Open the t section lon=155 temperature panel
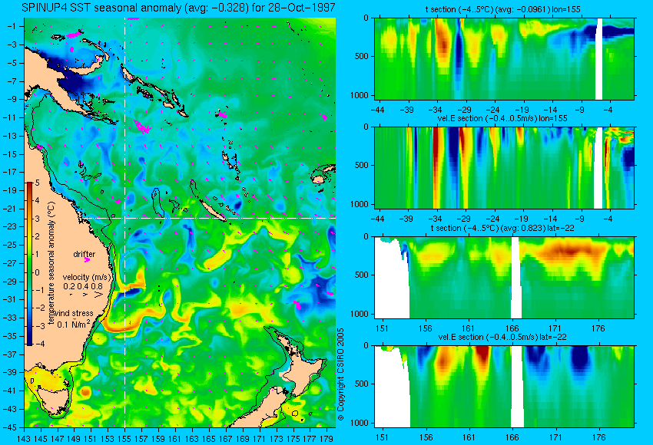The height and width of the screenshot is (445, 653). [504, 58]
